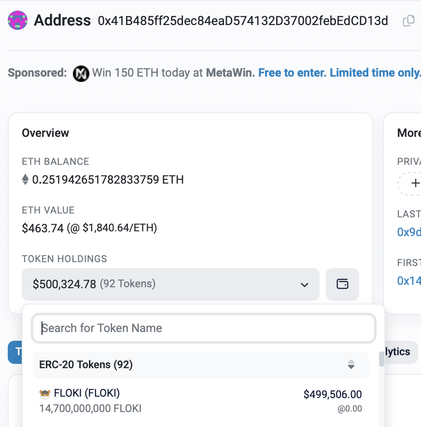This screenshot has width=421, height=427.
Task: Add a private name tag plus button
Action: [415, 183]
